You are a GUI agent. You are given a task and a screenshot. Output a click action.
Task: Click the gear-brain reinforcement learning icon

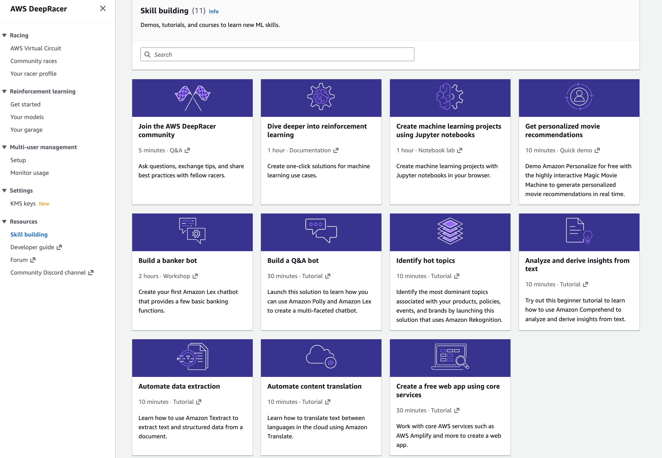point(321,97)
